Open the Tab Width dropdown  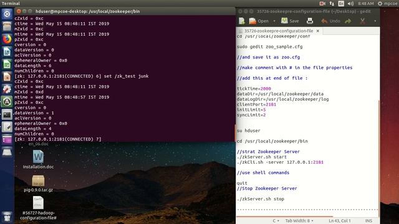[x=299, y=221]
